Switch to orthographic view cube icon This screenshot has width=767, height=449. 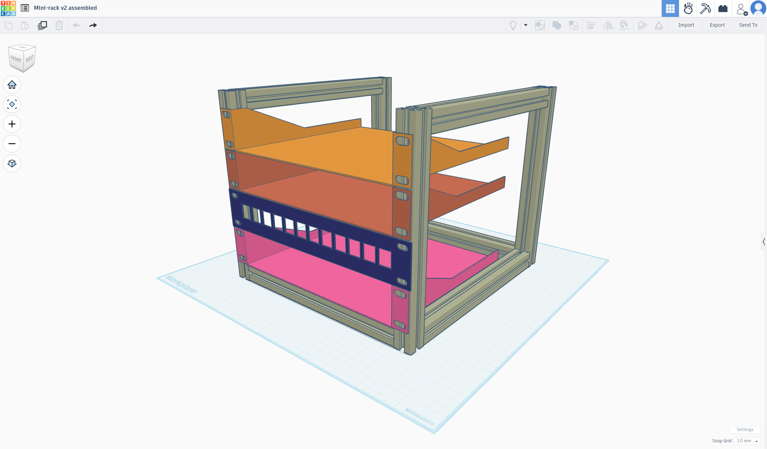point(12,163)
